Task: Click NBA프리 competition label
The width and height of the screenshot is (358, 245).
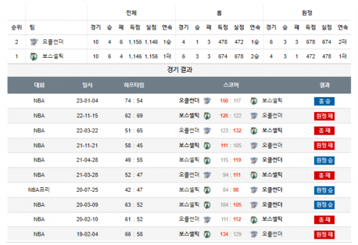Action: pos(39,190)
